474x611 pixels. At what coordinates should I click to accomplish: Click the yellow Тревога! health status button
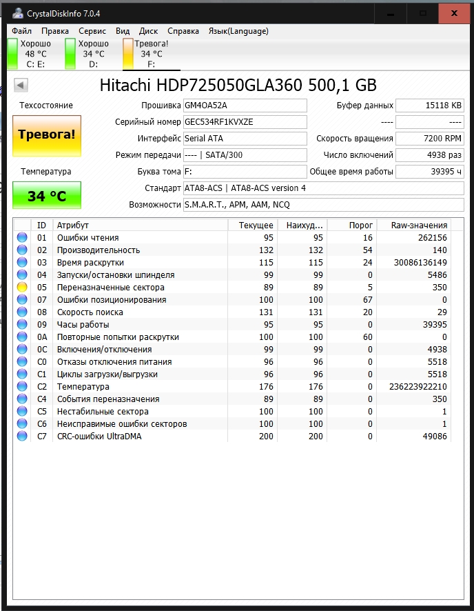click(x=47, y=134)
